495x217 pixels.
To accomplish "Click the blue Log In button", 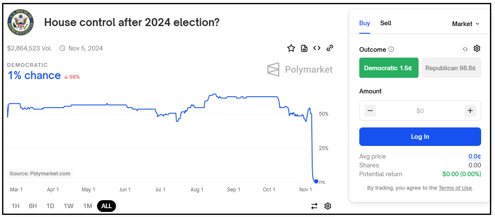I will click(420, 136).
